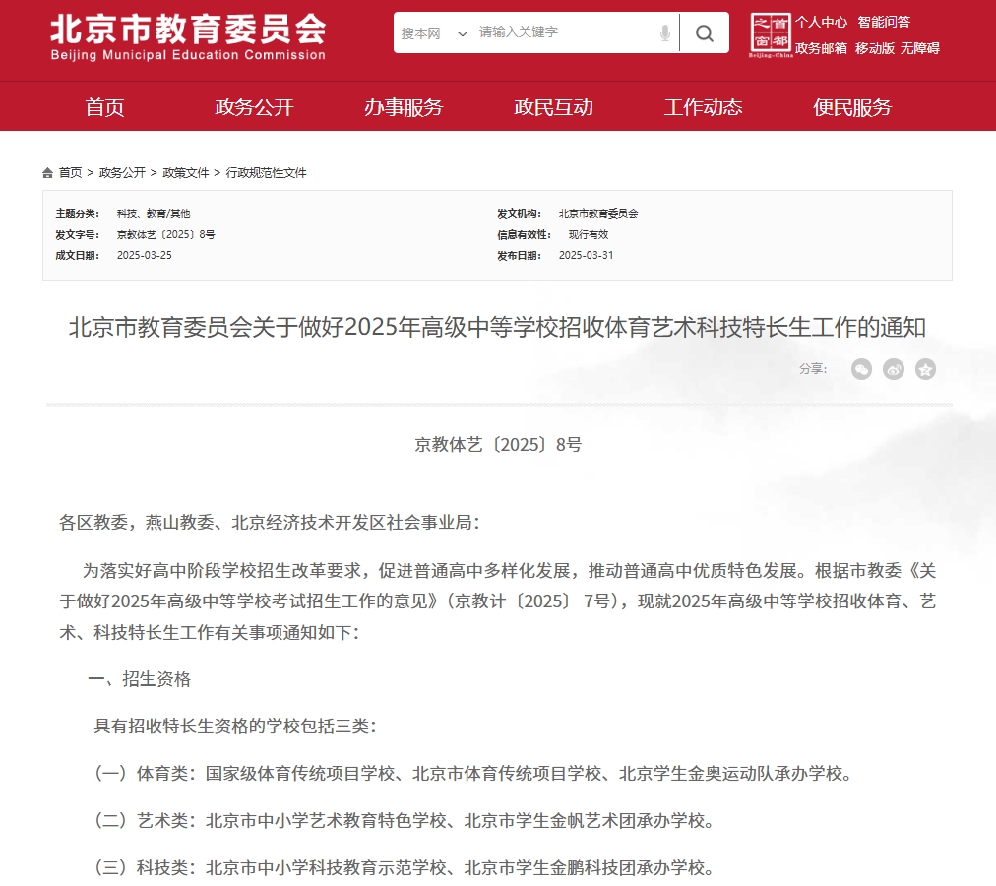Activate the microphone voice search icon
This screenshot has width=996, height=886.
click(x=665, y=33)
